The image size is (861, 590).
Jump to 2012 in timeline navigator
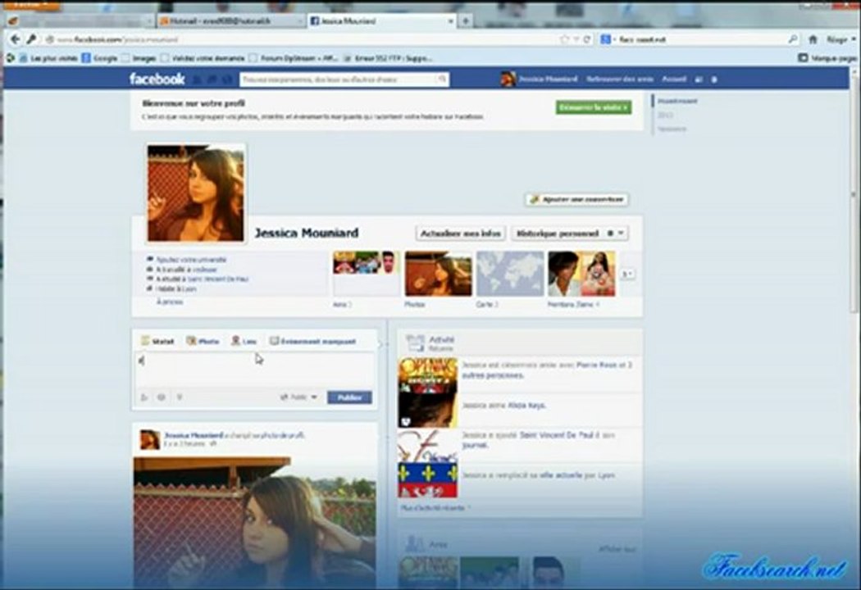click(665, 115)
